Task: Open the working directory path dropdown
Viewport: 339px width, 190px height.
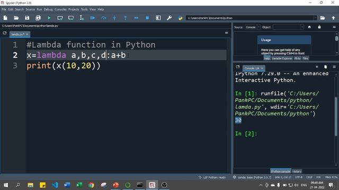Action: tap(316, 18)
